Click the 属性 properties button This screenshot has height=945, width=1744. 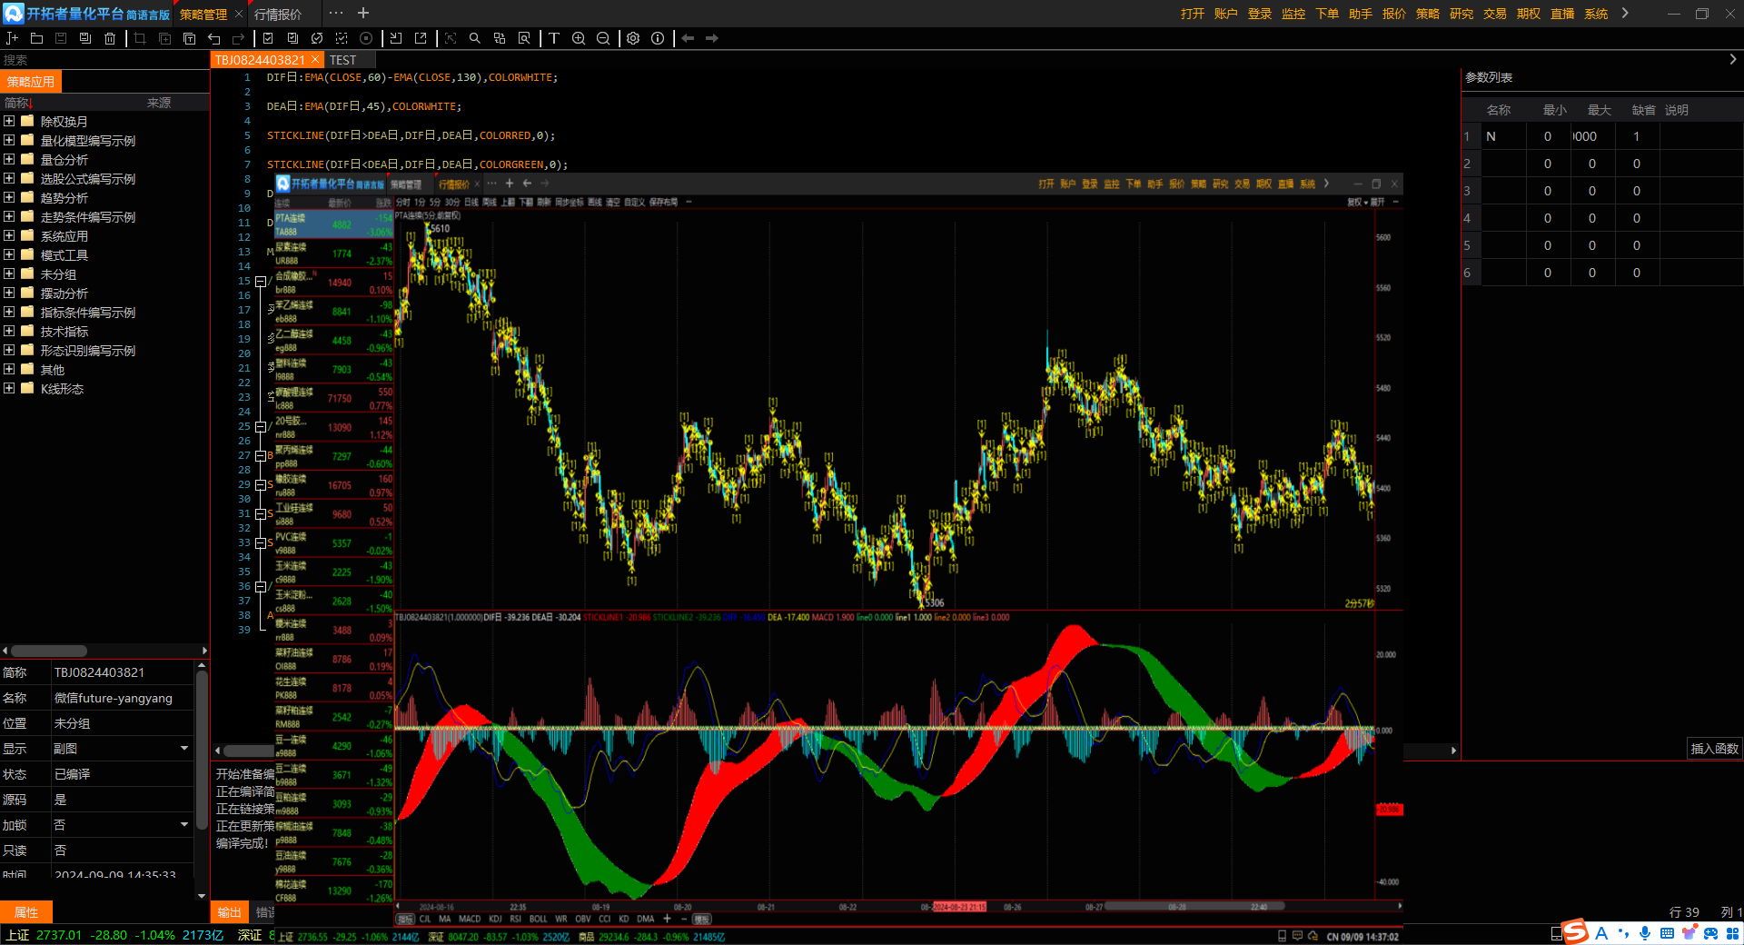[x=26, y=912]
